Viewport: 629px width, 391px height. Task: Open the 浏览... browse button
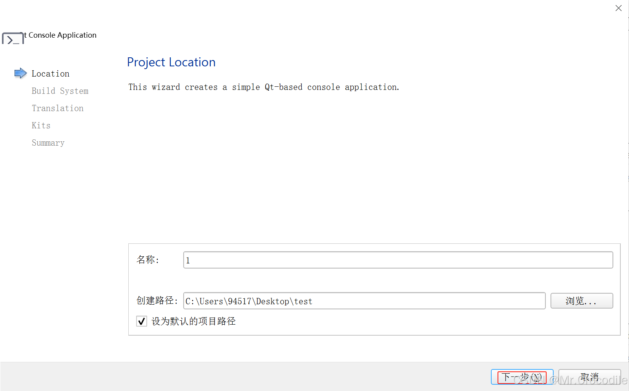pos(582,301)
